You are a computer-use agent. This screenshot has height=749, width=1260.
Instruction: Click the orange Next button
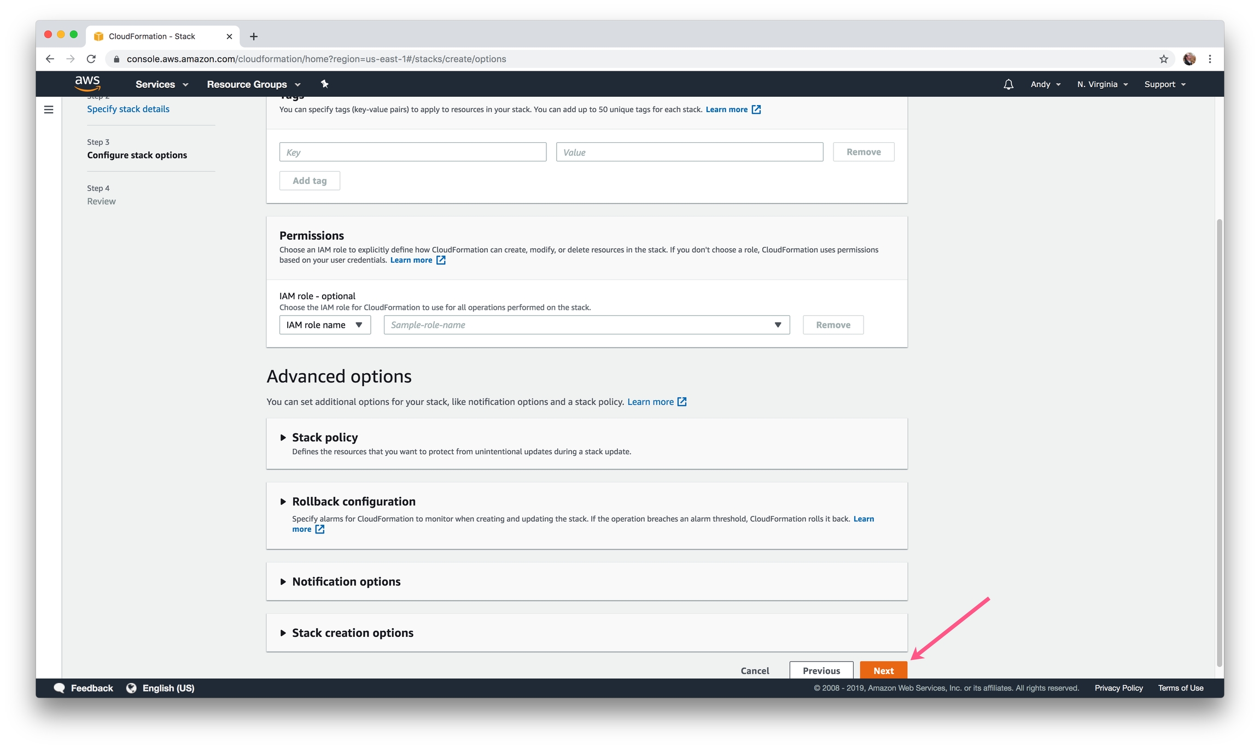[883, 670]
